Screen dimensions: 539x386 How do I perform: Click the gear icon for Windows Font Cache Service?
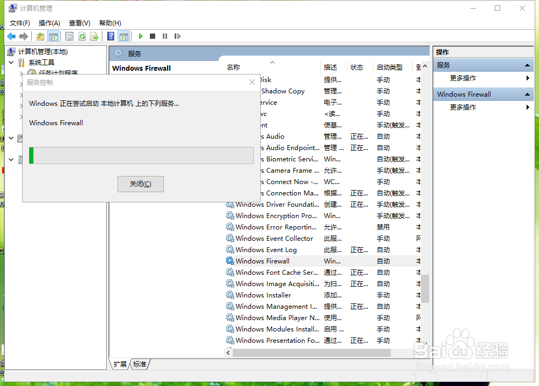click(x=230, y=273)
